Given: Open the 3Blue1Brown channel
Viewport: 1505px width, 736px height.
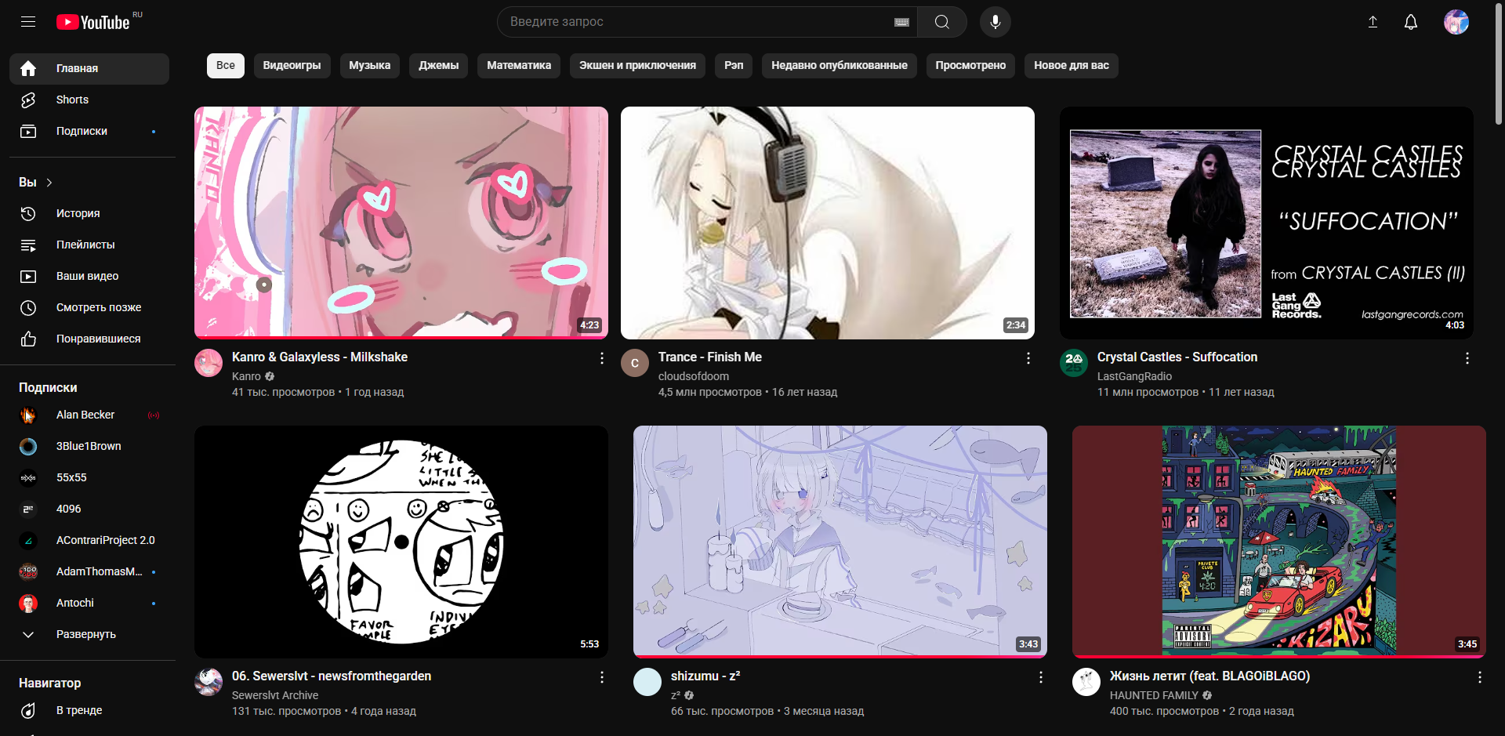Looking at the screenshot, I should (89, 446).
